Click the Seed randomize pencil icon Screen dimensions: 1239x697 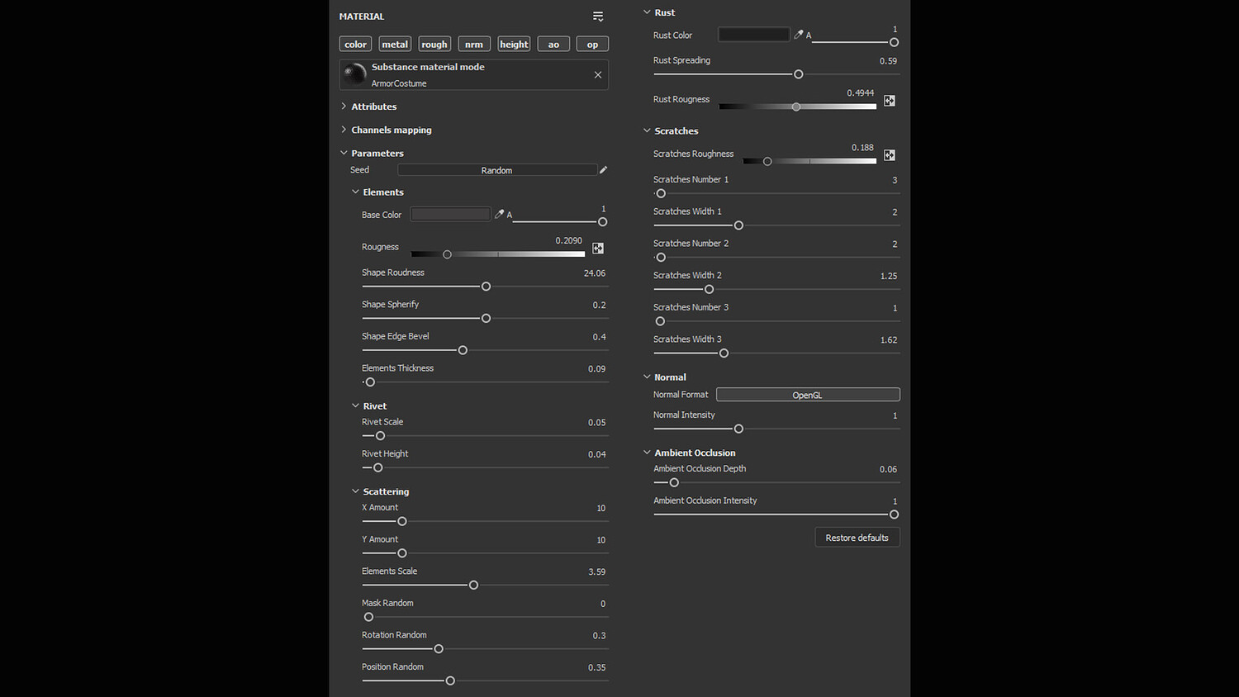pos(604,170)
